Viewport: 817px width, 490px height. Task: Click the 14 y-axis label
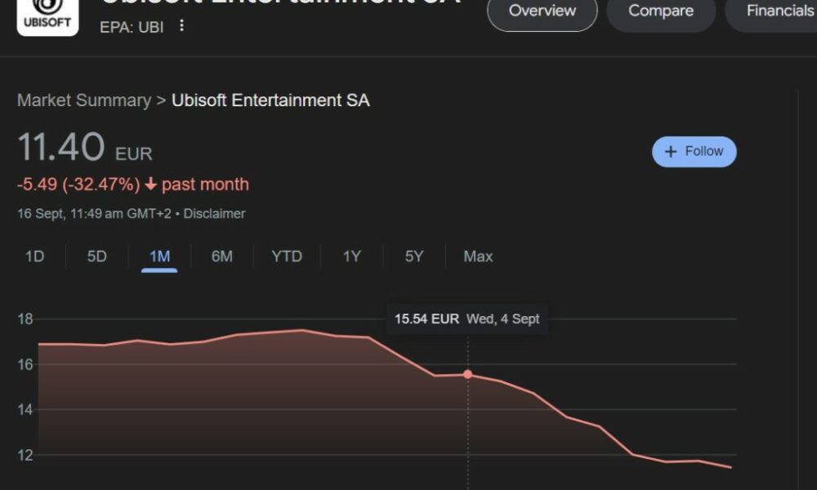click(x=25, y=410)
